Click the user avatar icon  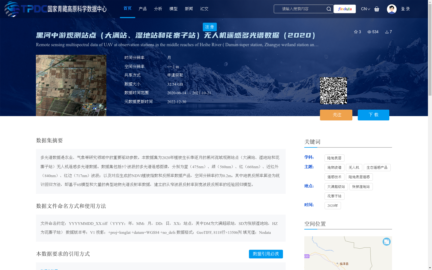[391, 9]
